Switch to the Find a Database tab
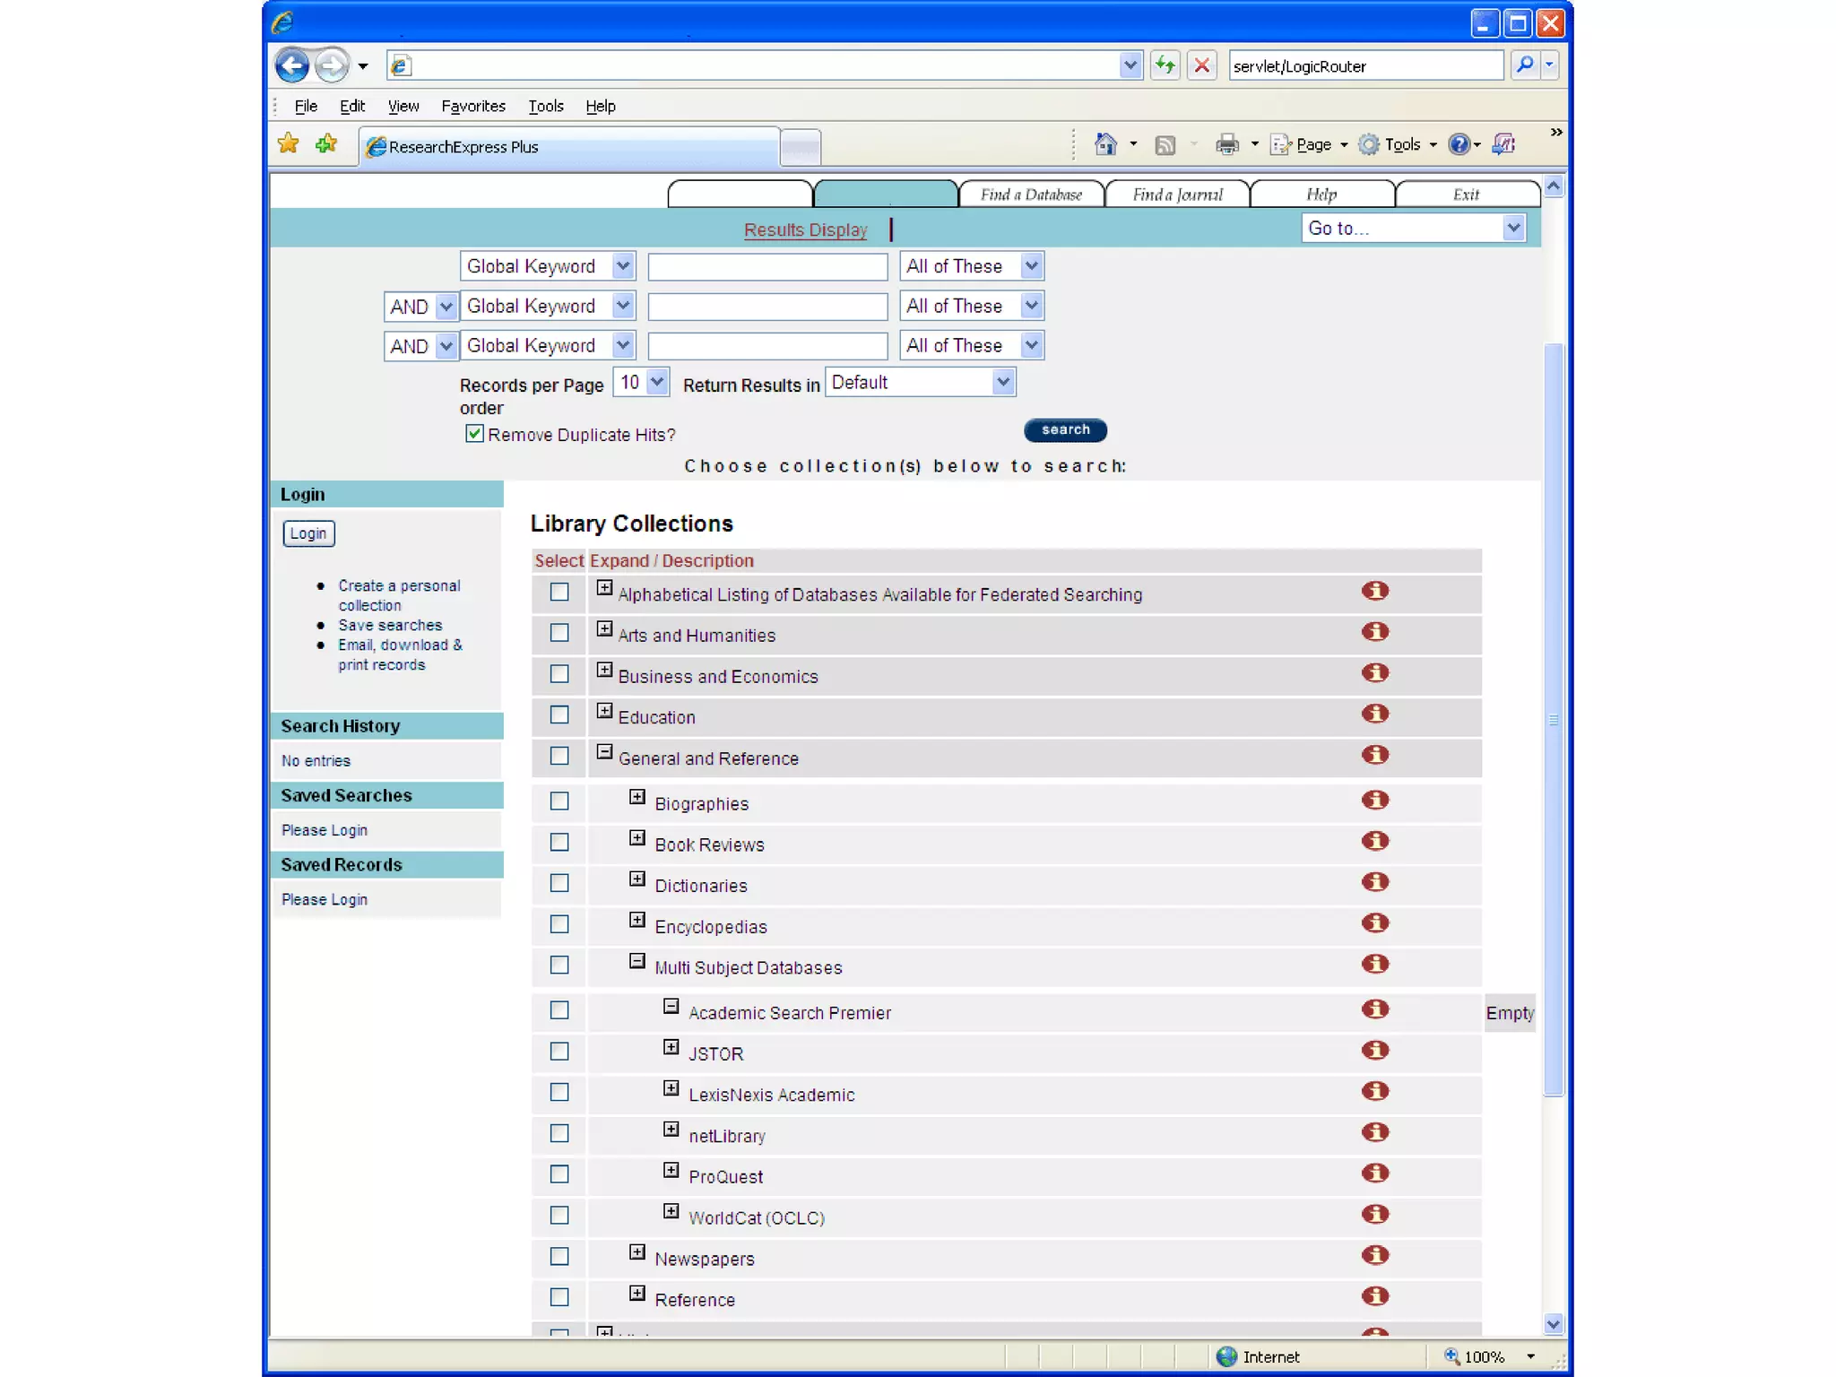1836x1377 pixels. click(1031, 195)
